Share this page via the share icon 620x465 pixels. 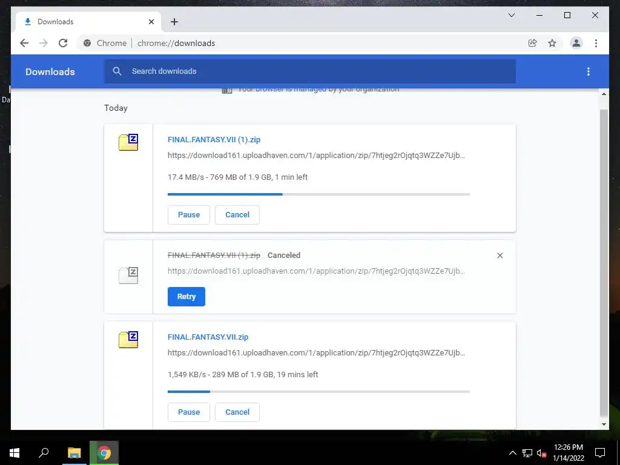pos(533,43)
